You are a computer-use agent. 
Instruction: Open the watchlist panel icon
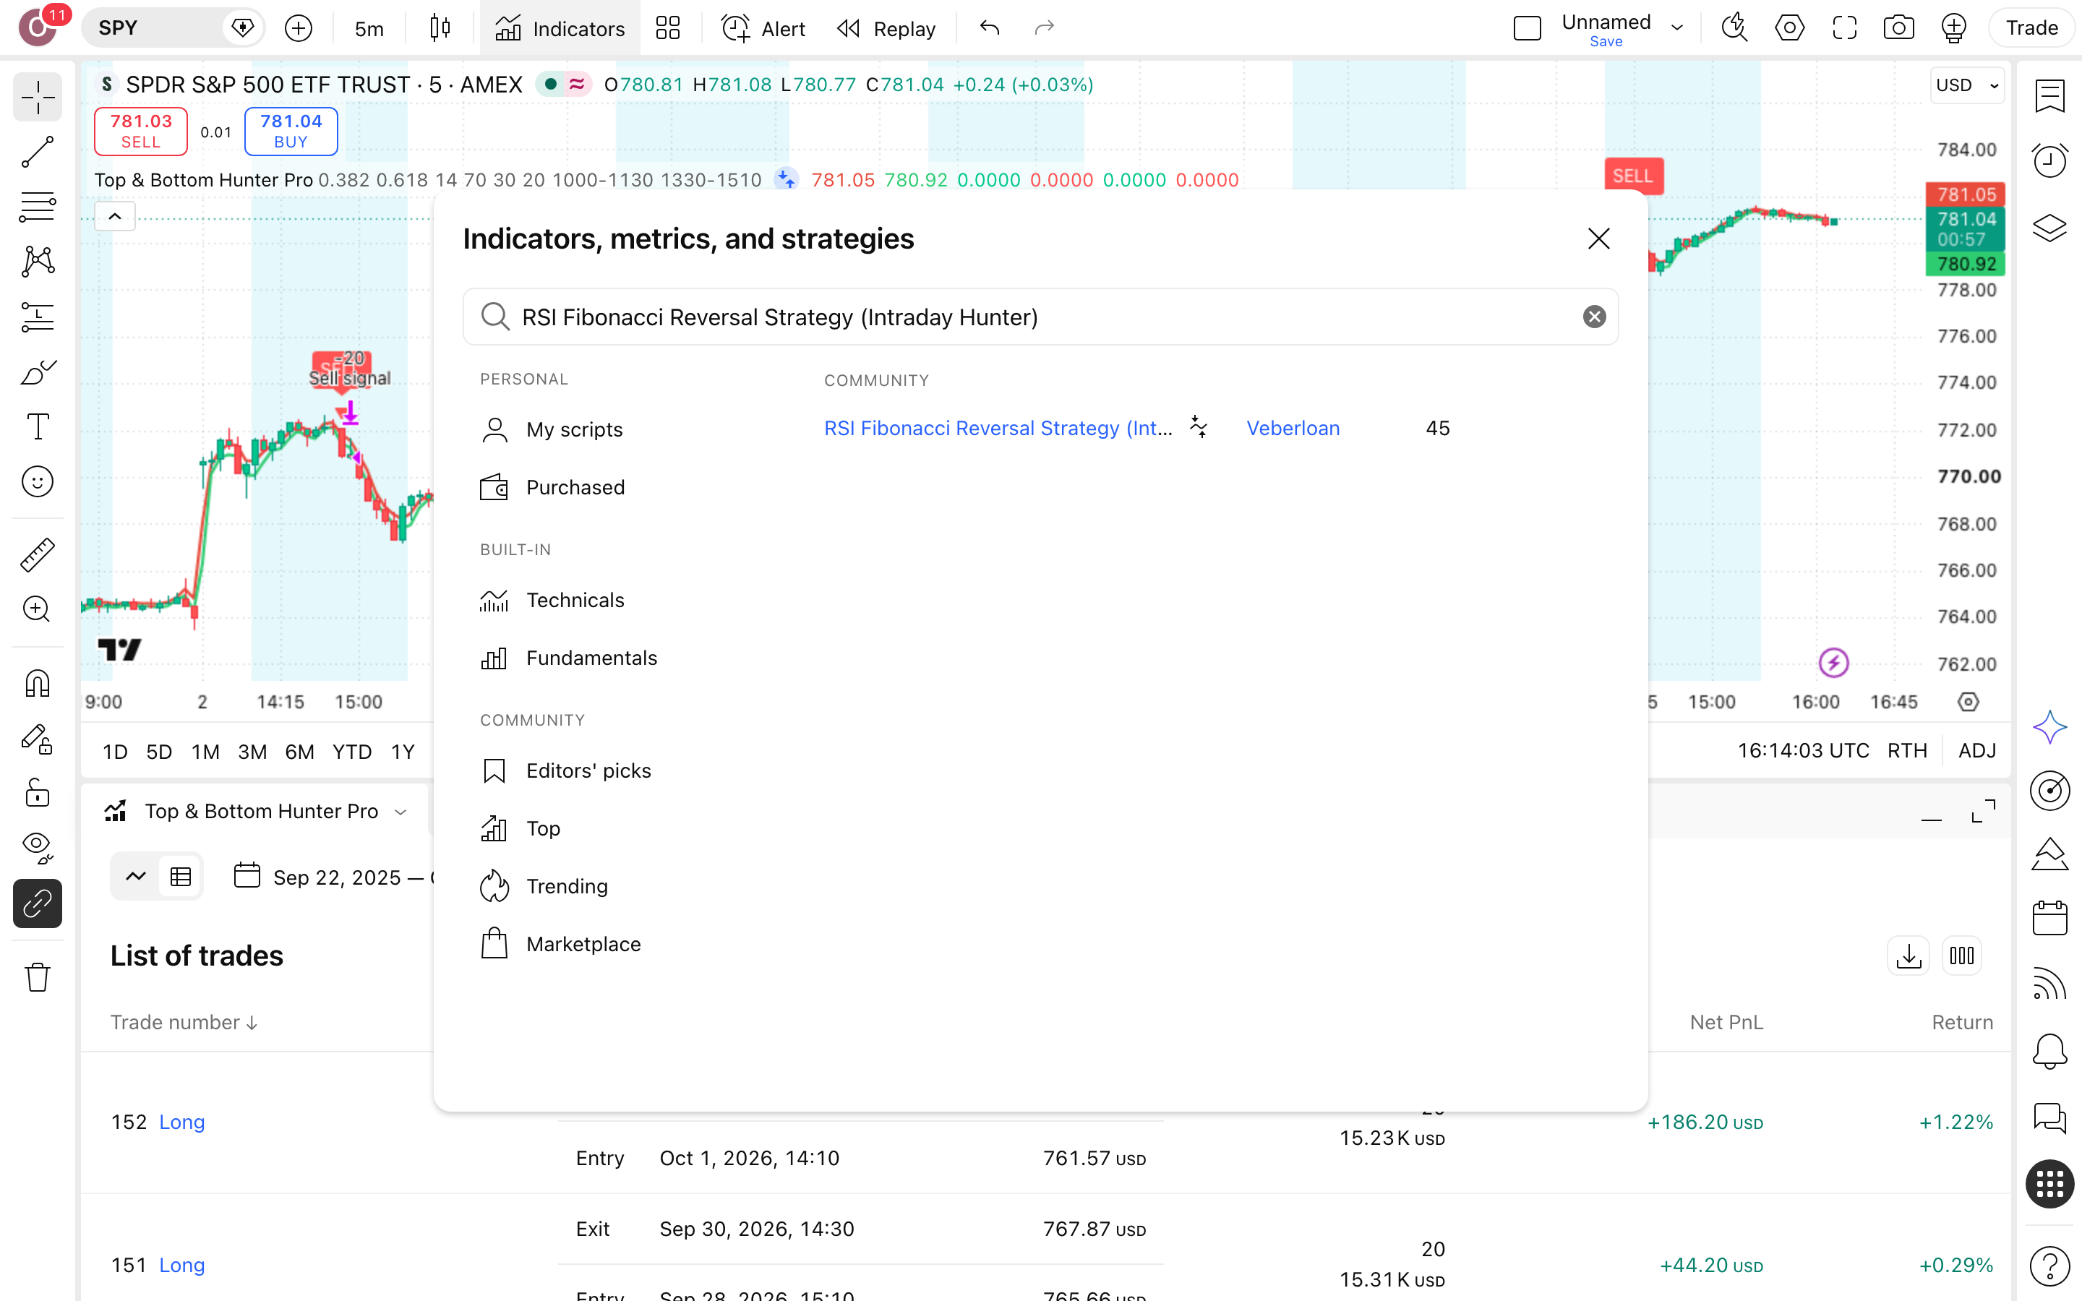coord(2049,95)
